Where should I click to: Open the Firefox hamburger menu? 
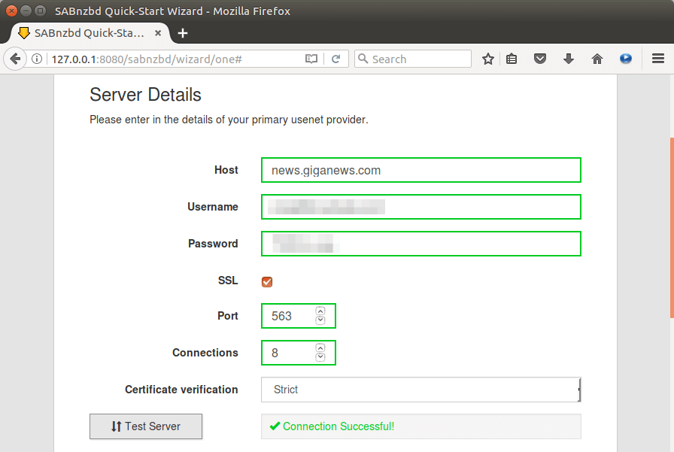point(657,59)
